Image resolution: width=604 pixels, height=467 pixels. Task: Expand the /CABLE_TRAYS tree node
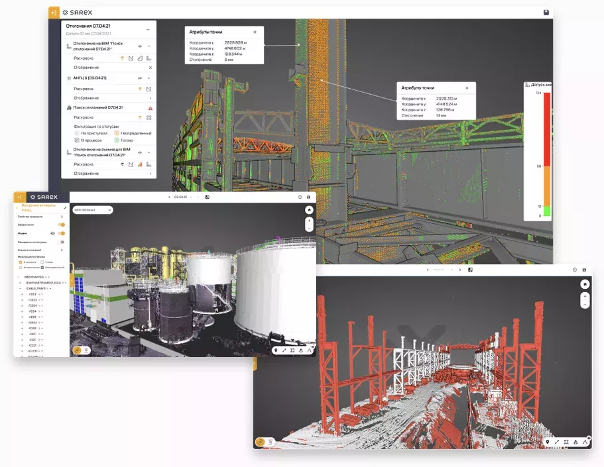pos(21,288)
